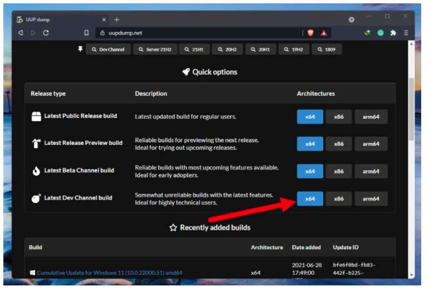Click the Brave Shields lion icon
Viewport: 429px width, 291px height.
pos(310,33)
